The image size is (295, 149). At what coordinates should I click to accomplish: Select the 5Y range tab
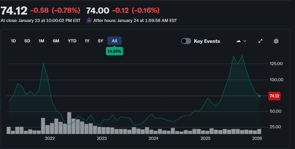tap(101, 41)
